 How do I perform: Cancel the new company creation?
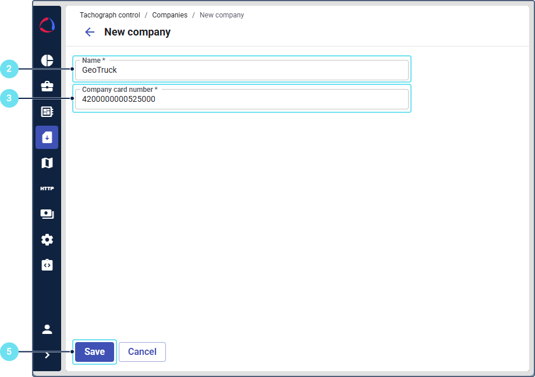142,352
